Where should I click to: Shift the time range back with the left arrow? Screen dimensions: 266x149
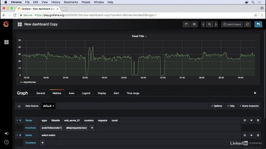[x=203, y=24]
